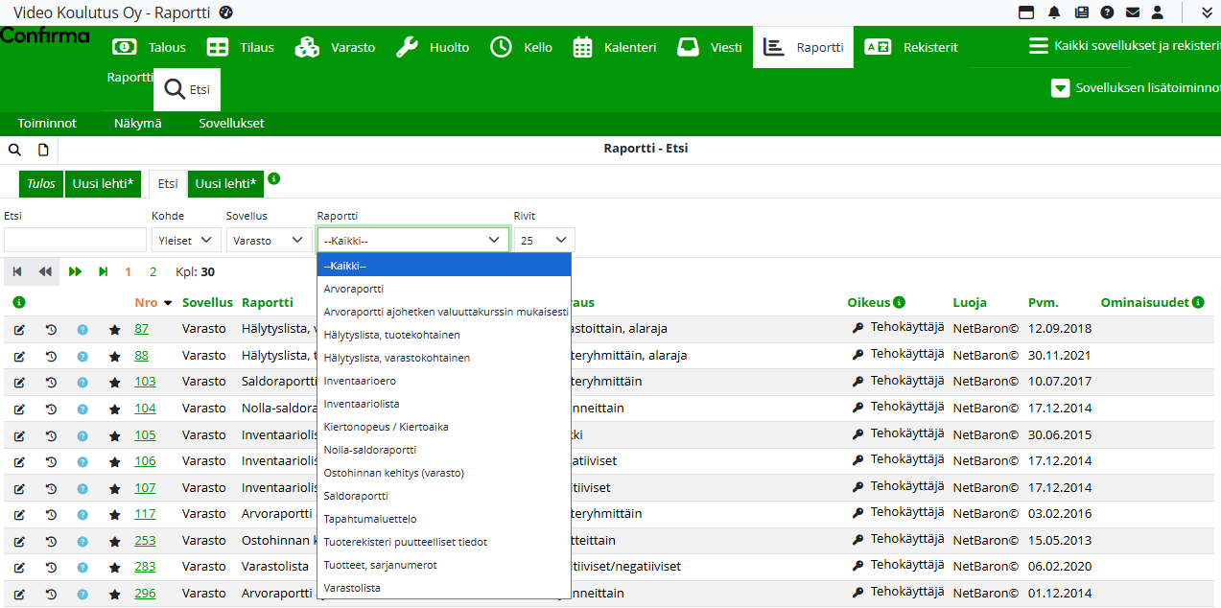Click history icon for report 104
The width and height of the screenshot is (1221, 608).
pos(51,409)
